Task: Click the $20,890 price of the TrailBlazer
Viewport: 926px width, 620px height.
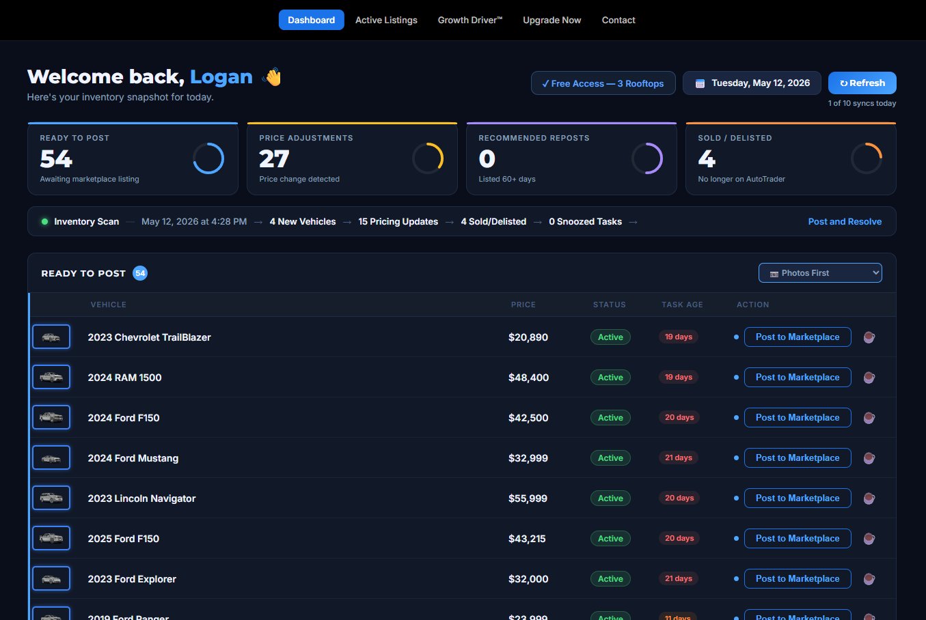Action: click(x=528, y=337)
